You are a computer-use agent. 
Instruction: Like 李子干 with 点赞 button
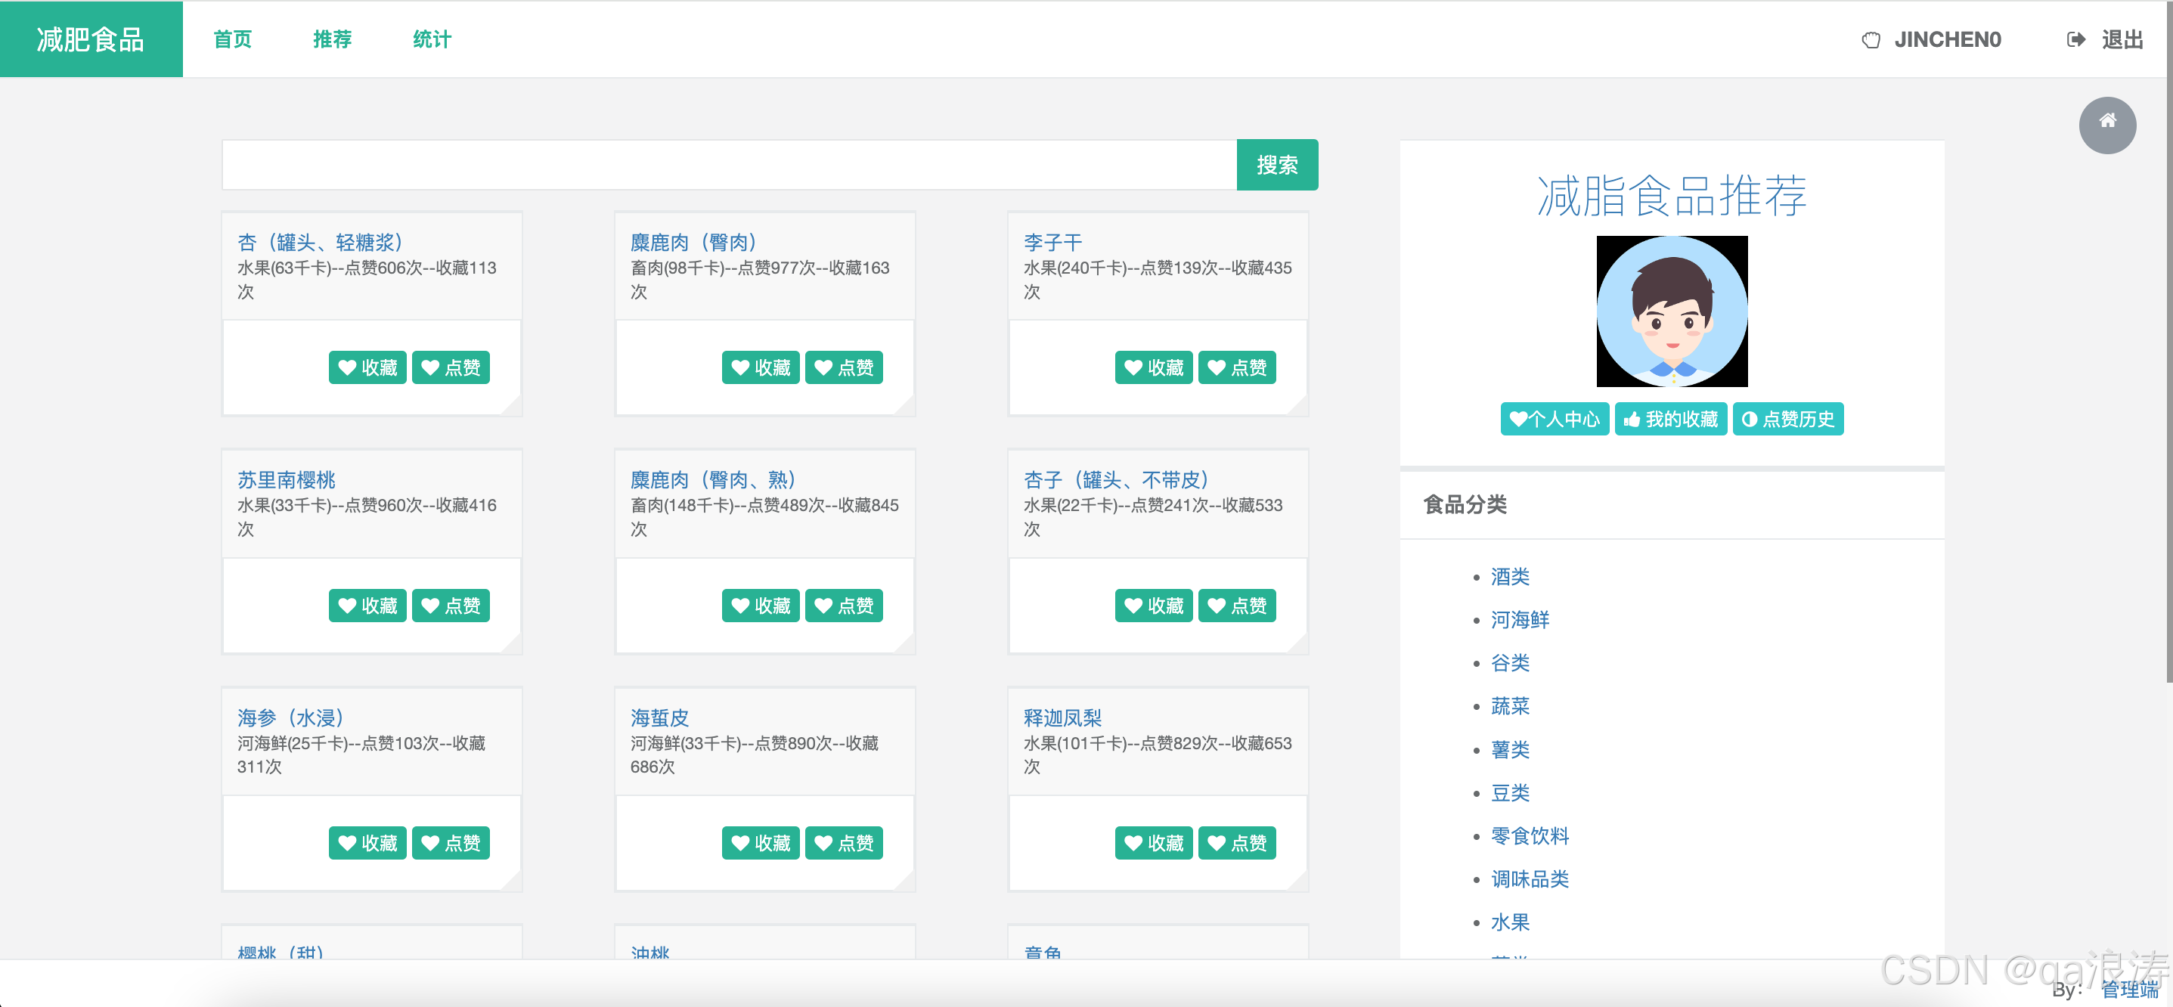pyautogui.click(x=1237, y=367)
